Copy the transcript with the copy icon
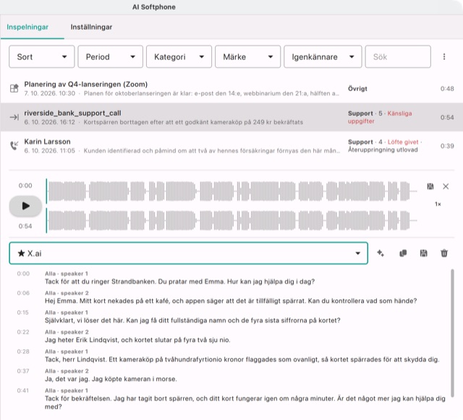The height and width of the screenshot is (420, 463). click(x=403, y=253)
